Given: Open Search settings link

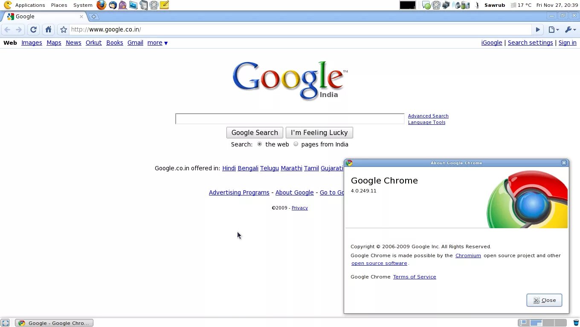Looking at the screenshot, I should coord(530,43).
